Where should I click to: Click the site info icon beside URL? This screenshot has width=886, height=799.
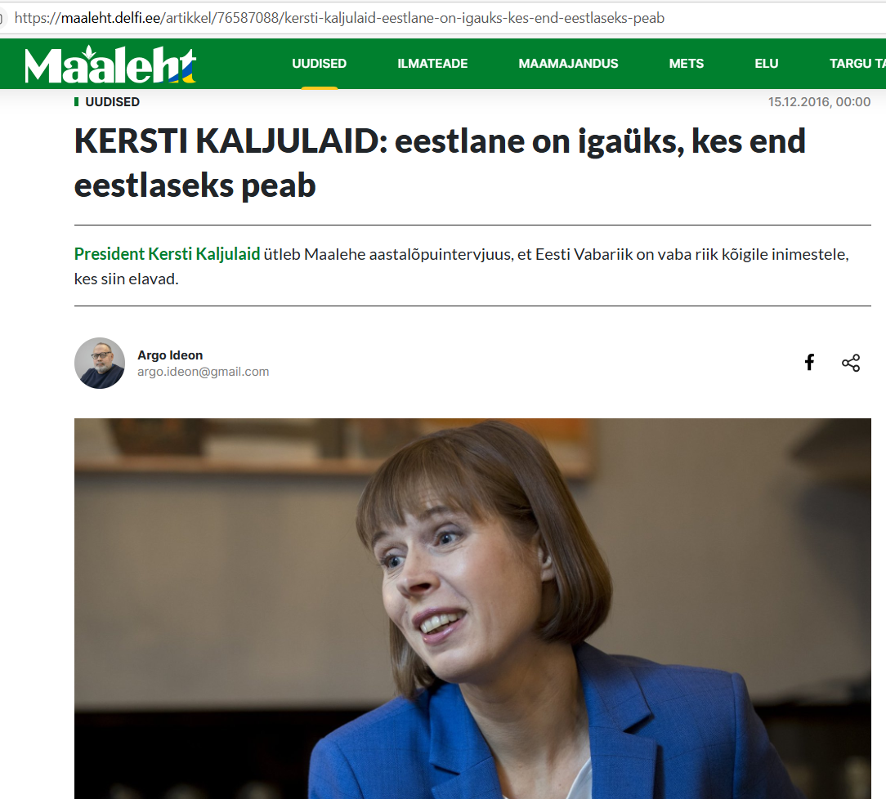tap(2, 18)
